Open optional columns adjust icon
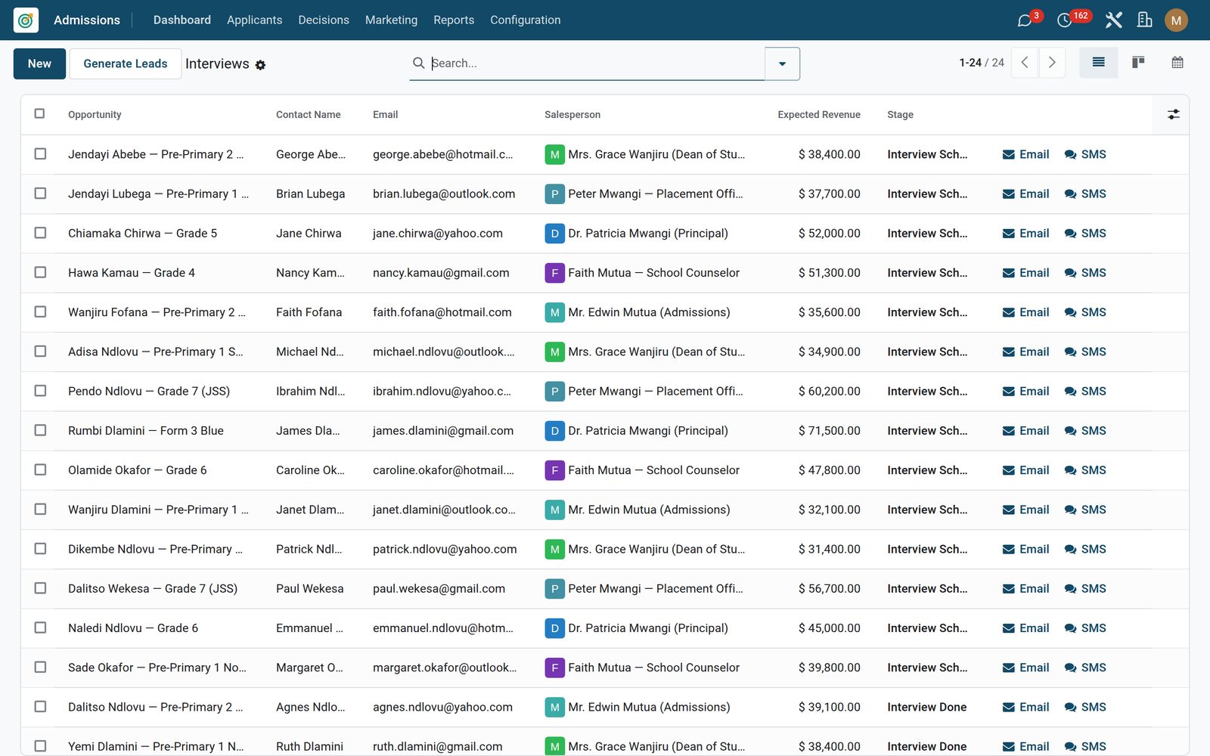The height and width of the screenshot is (756, 1210). click(1174, 114)
